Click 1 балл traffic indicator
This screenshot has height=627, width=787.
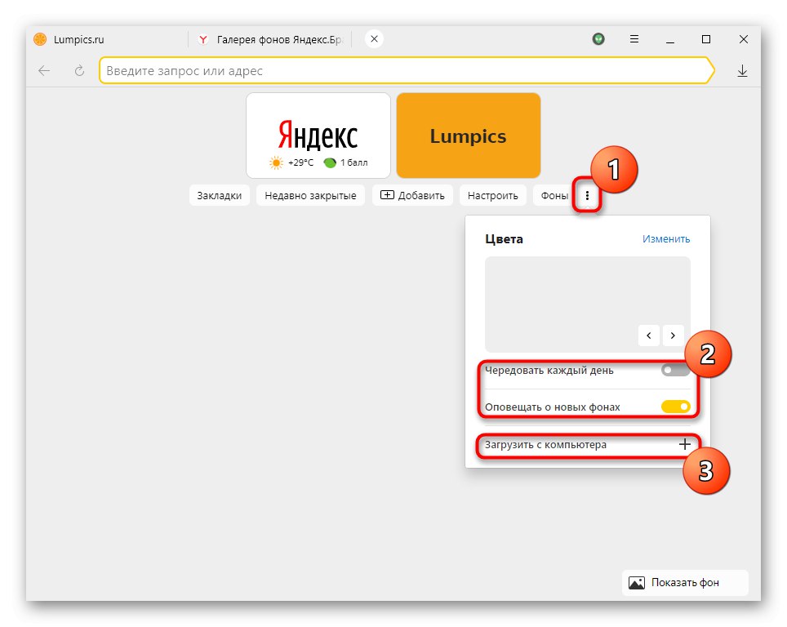pyautogui.click(x=346, y=162)
